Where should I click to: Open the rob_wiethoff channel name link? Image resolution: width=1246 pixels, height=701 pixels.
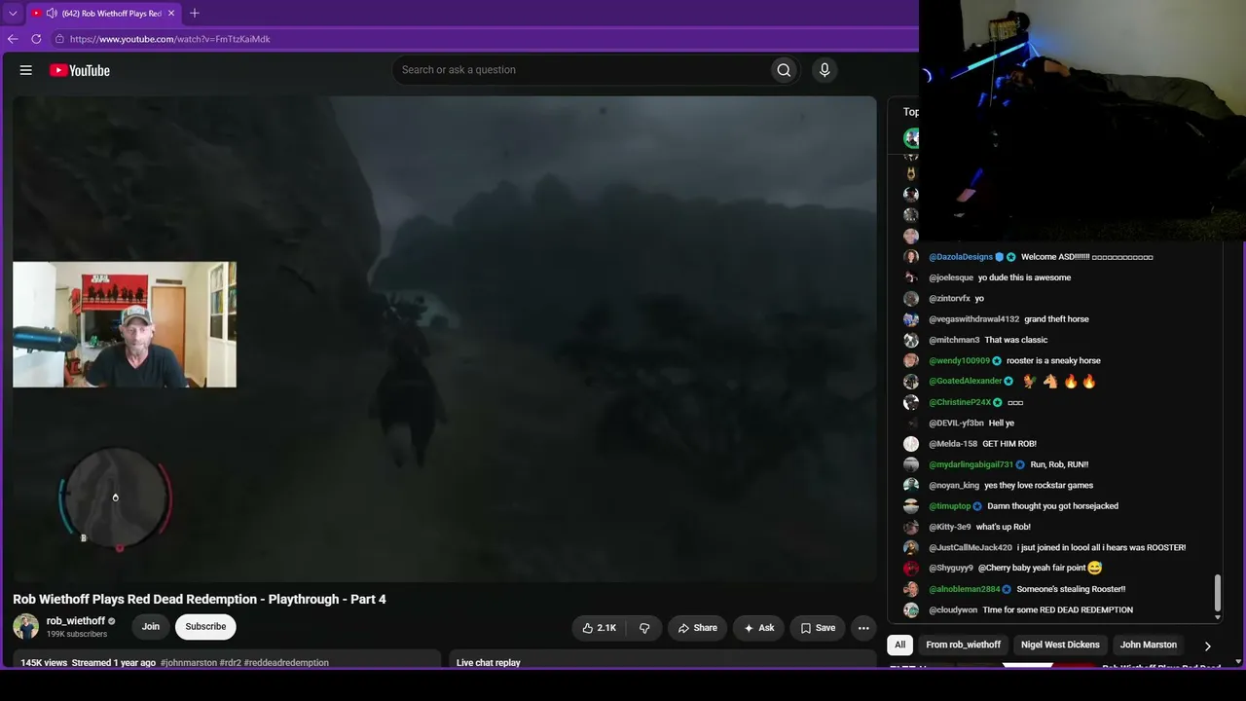[x=76, y=621]
